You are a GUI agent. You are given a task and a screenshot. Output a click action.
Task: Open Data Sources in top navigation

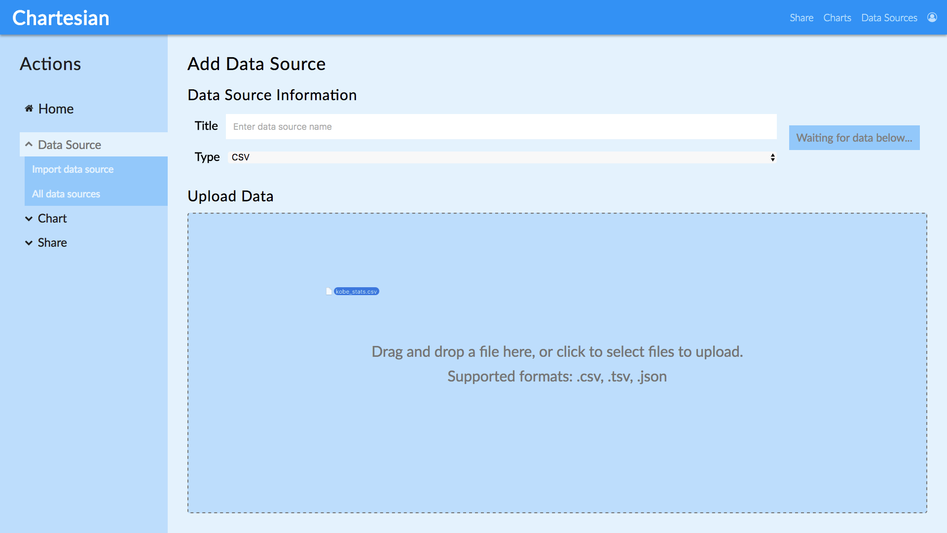[889, 18]
